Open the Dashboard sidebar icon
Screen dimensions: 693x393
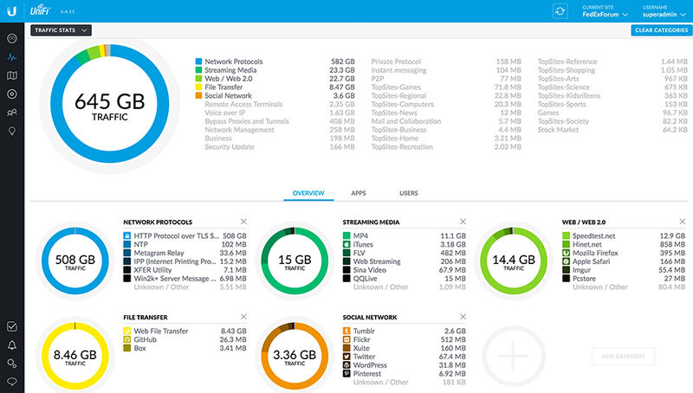[x=12, y=38]
